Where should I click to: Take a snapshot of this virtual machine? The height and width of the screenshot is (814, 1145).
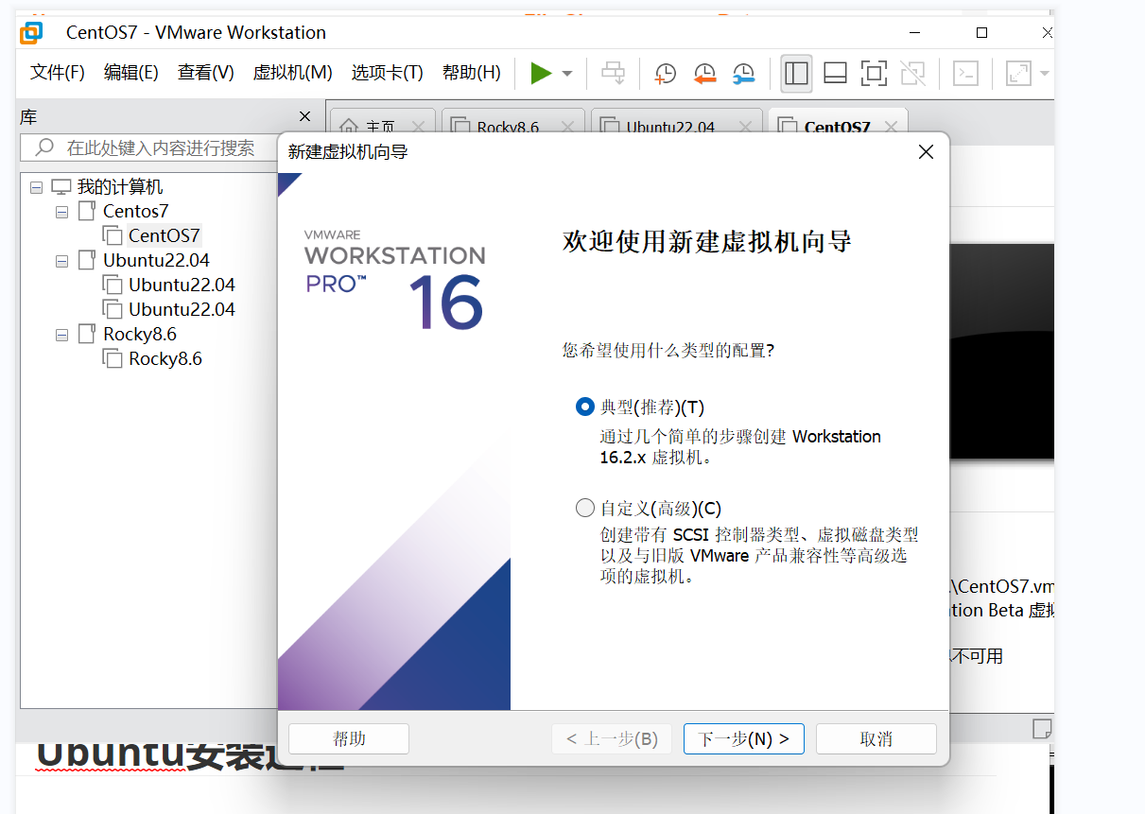click(x=665, y=73)
